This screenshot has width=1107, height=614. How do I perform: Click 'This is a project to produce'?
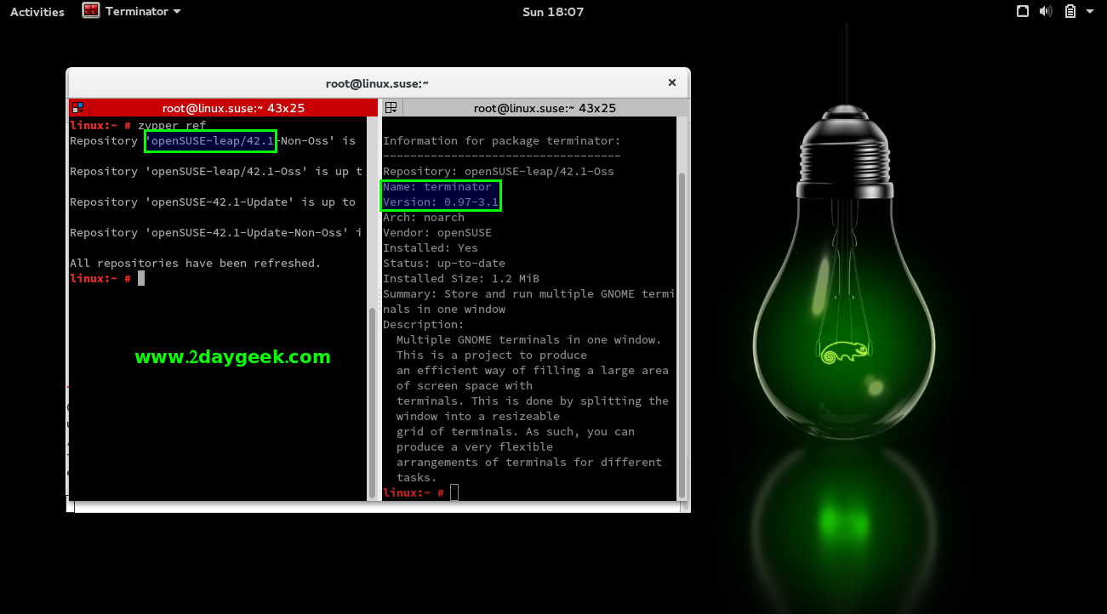click(x=492, y=355)
